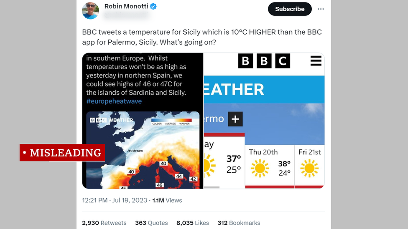Click the BBC logo blocks

264,61
